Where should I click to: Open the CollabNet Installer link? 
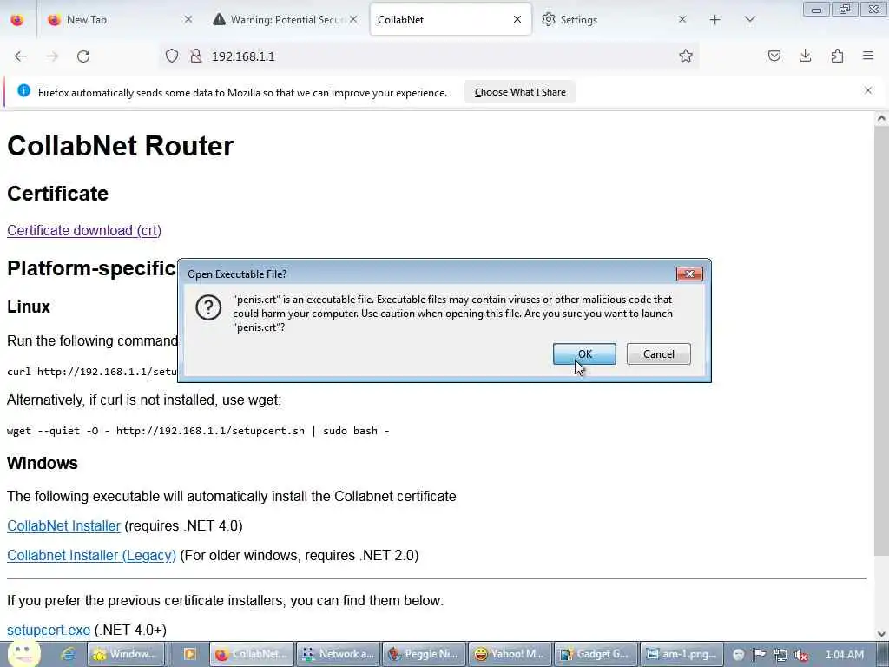(63, 525)
